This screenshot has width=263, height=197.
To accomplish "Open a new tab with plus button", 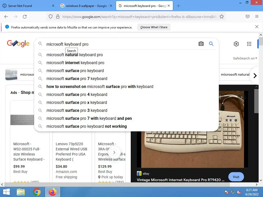I will (178, 6).
